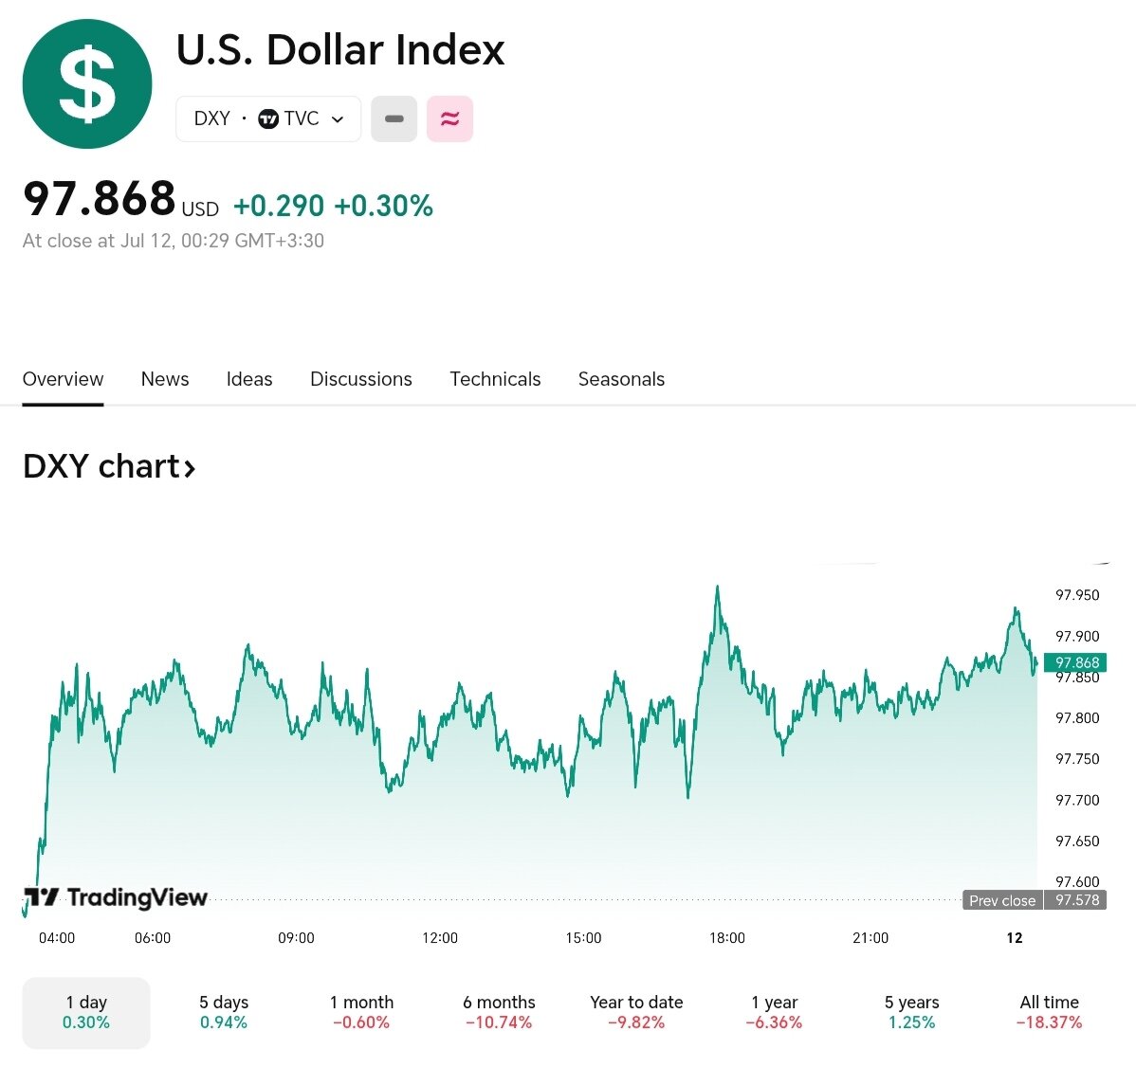This screenshot has height=1085, width=1136.
Task: Select the 1 day time range
Action: click(86, 1012)
